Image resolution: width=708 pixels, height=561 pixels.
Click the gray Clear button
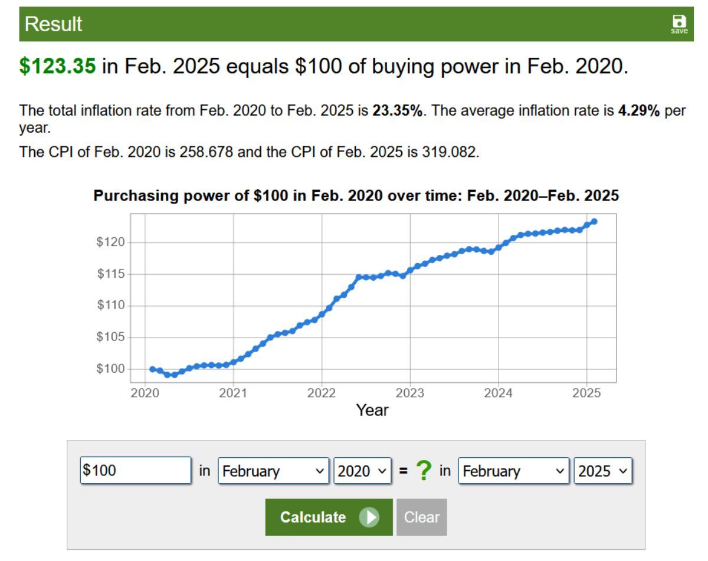[x=422, y=517]
